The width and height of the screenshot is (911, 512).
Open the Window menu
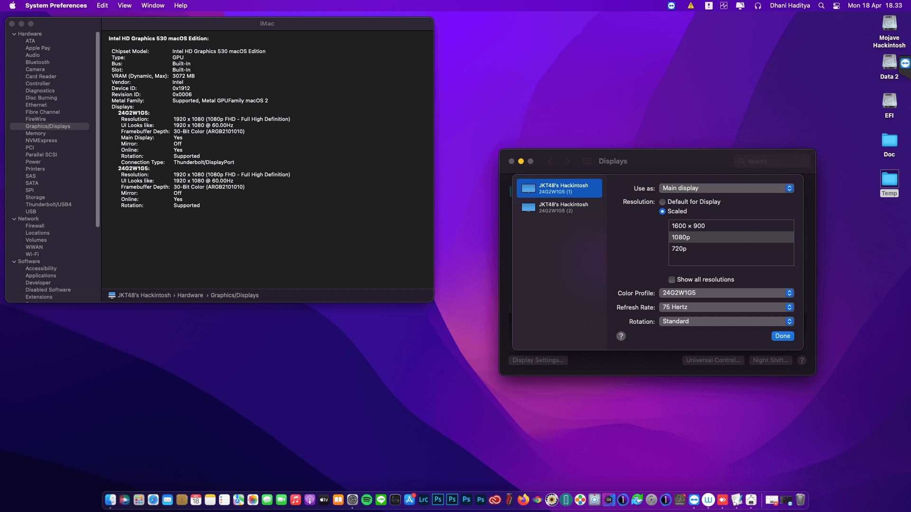pyautogui.click(x=153, y=6)
